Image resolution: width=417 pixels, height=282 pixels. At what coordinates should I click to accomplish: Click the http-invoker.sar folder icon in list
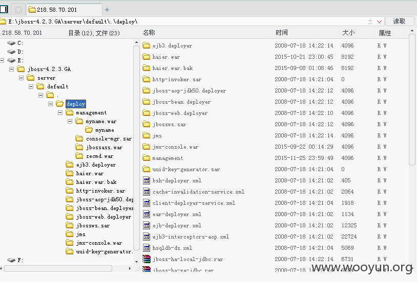[x=147, y=79]
